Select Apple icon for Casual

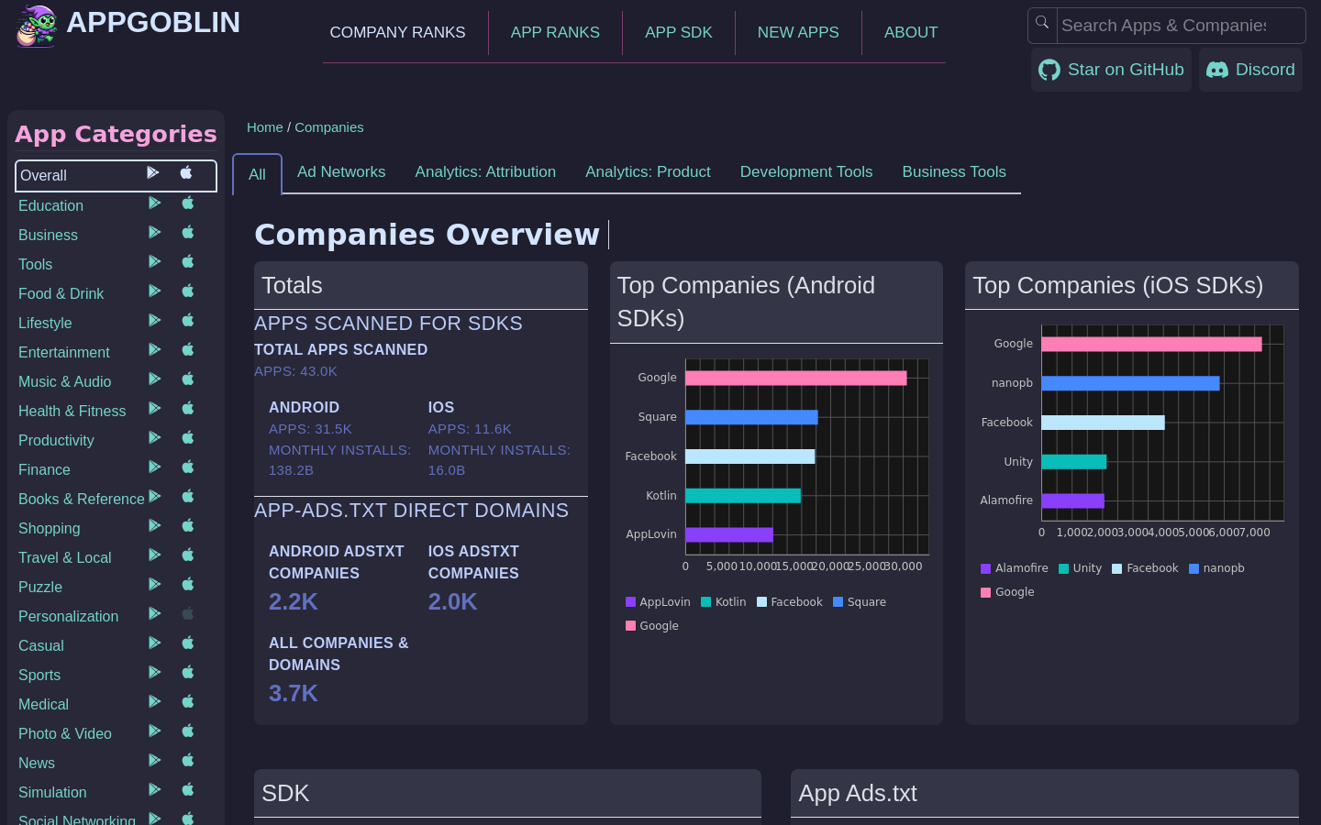(188, 643)
